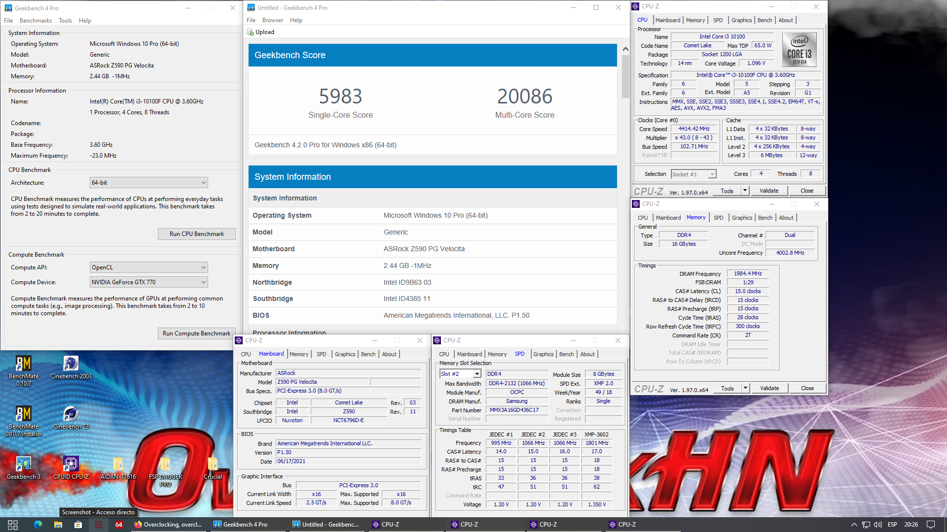Click the network icon in system tray
This screenshot has height=532, width=947.
pyautogui.click(x=866, y=525)
